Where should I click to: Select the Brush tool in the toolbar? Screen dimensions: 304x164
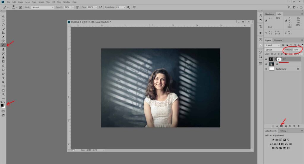(3, 45)
